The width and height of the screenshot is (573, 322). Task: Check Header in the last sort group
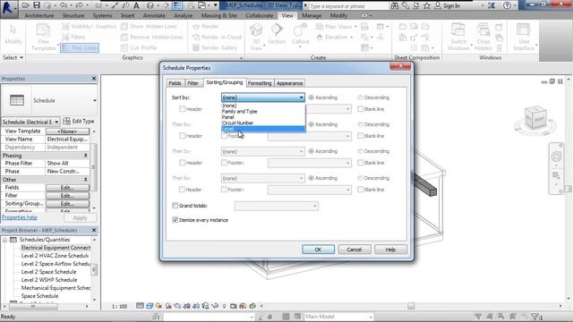point(182,190)
